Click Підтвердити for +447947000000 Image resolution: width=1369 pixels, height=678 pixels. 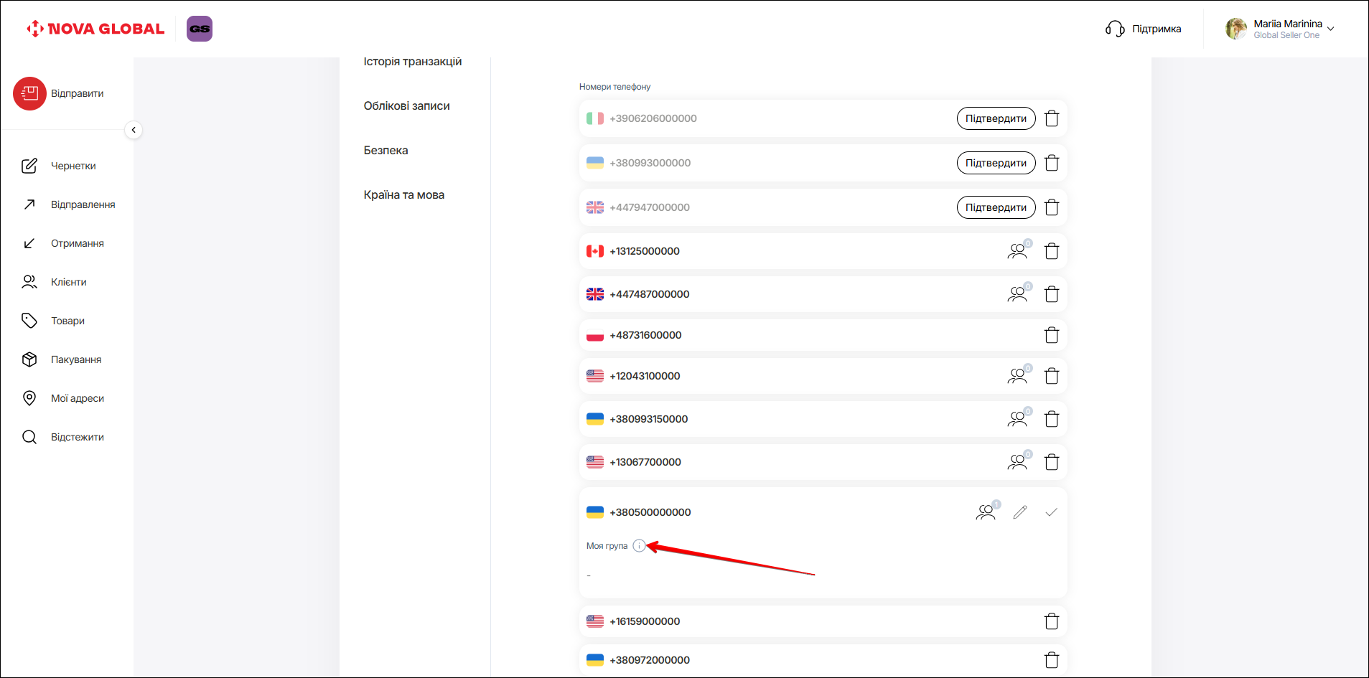995,207
